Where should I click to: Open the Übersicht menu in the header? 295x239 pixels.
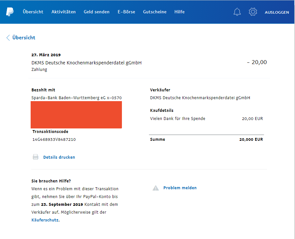(33, 12)
